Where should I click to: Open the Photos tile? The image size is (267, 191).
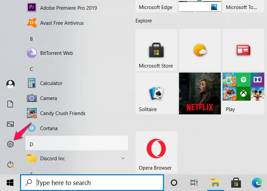point(200,6)
